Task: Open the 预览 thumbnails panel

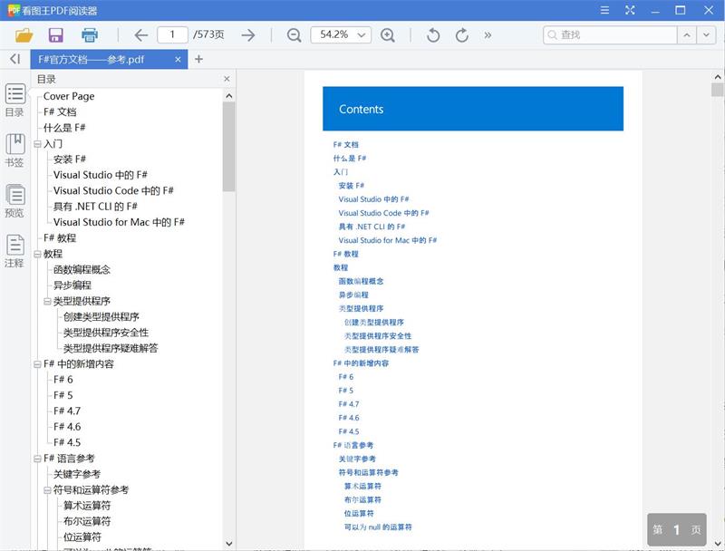Action: click(x=14, y=200)
